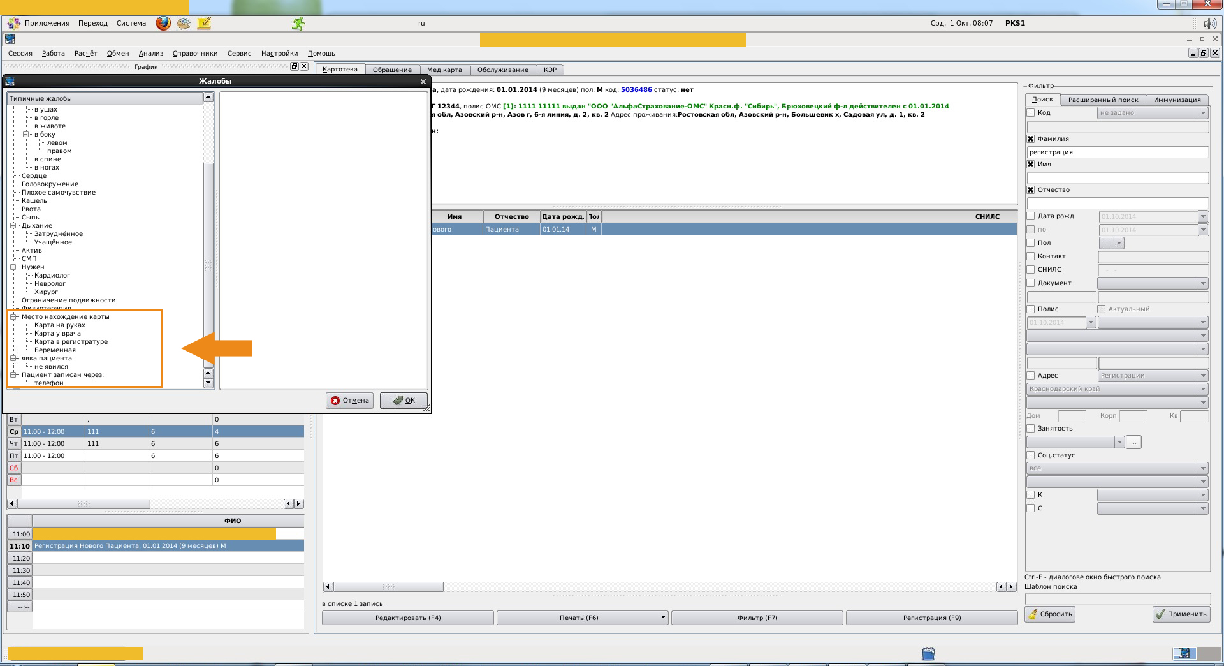1224x666 pixels.
Task: Switch to the Мед.карта tab
Action: click(444, 70)
